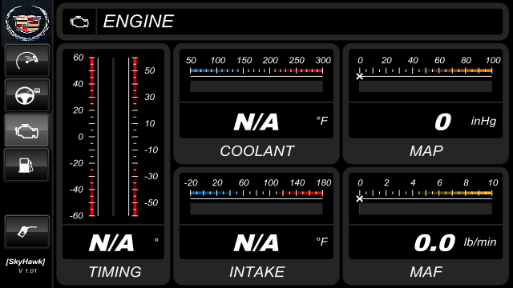The height and width of the screenshot is (288, 513).
Task: Click the MAP scale X marker
Action: [360, 77]
